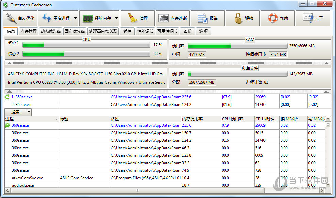The image size is (336, 198).
Task: Click the Cacheman shield icon in title bar
Action: 6,5
